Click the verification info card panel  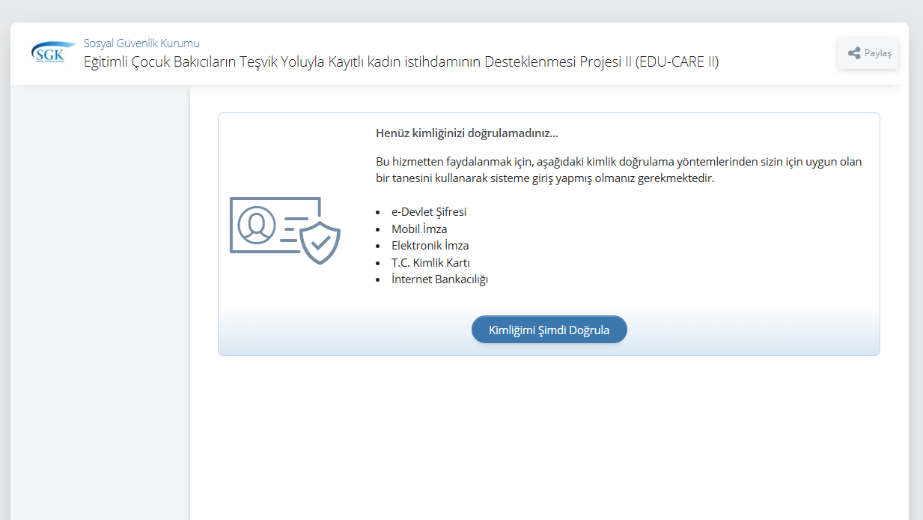[549, 232]
